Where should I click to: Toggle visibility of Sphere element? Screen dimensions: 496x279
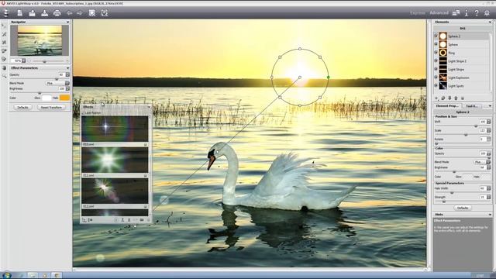pyautogui.click(x=436, y=44)
